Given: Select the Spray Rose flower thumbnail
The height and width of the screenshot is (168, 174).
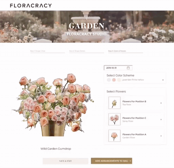Looking at the screenshot, I should [x=114, y=119].
